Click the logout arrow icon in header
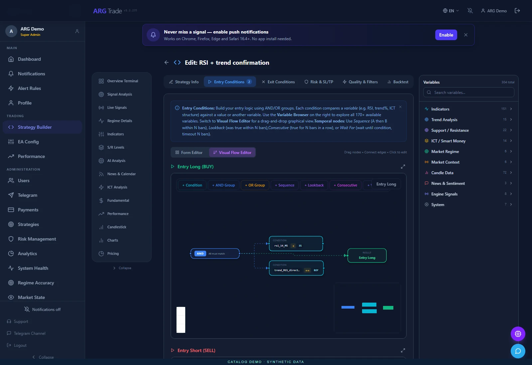Viewport: 532px width, 365px height. point(517,11)
